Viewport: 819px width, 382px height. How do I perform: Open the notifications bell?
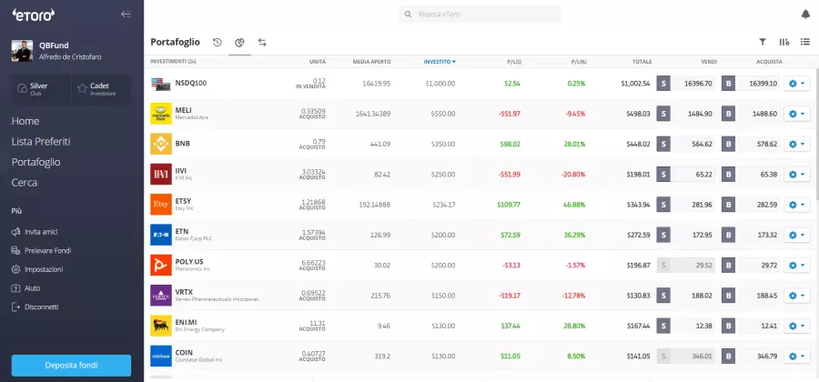click(805, 14)
